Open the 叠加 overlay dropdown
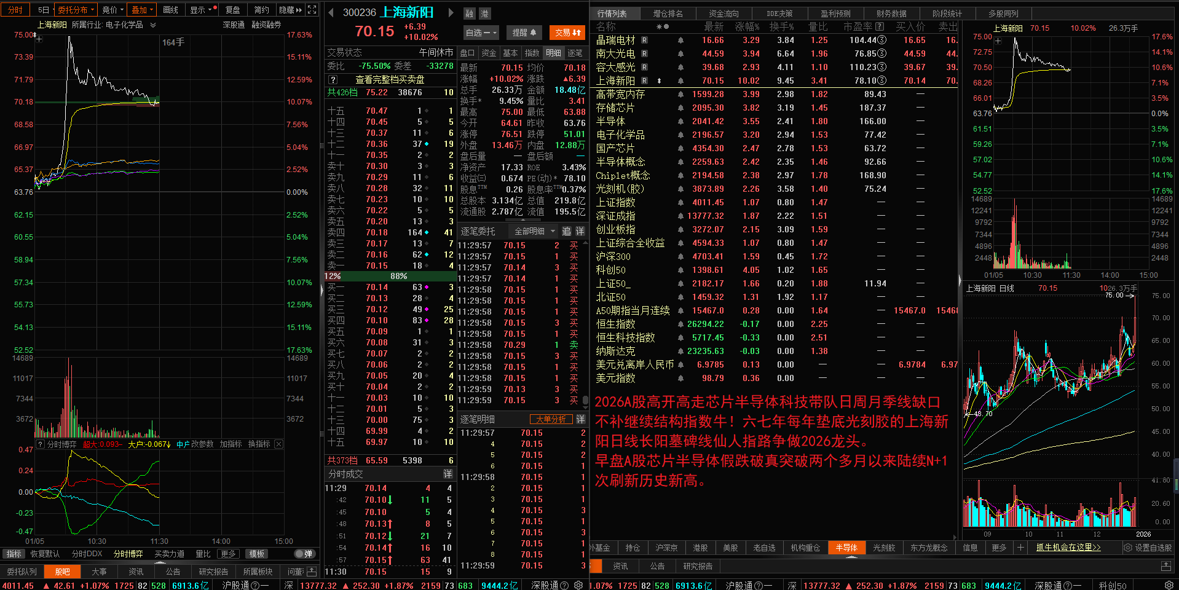 point(142,10)
